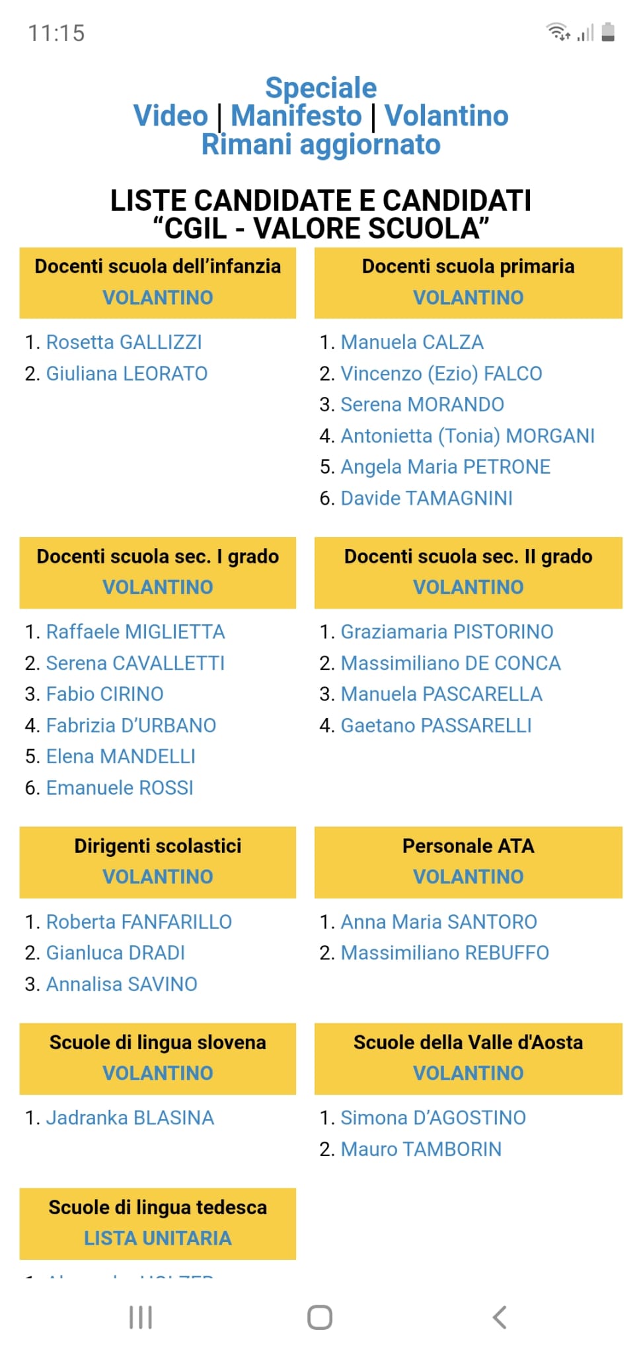Screen dimensions: 641x1353
Task: Tap the battery status icon
Action: 609,32
